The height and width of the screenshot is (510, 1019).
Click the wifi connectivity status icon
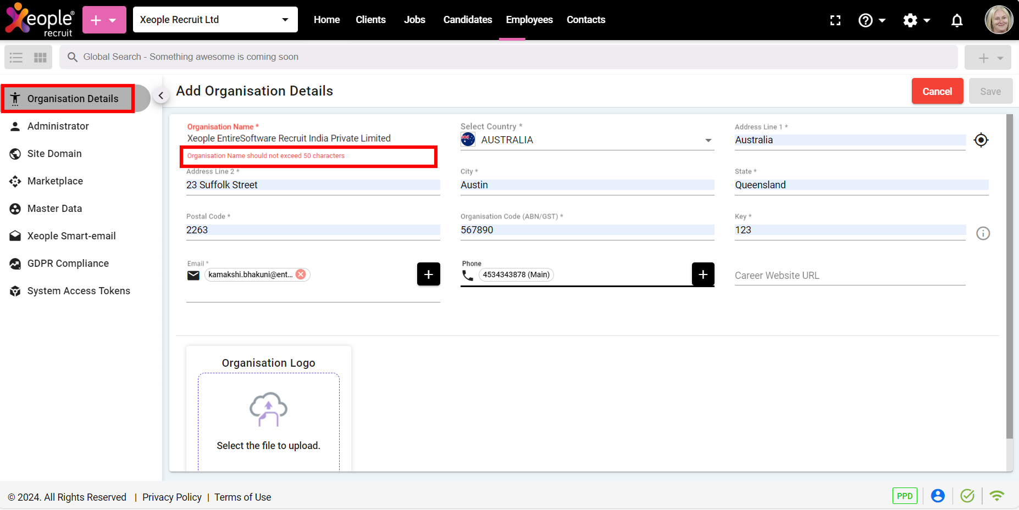pyautogui.click(x=996, y=496)
